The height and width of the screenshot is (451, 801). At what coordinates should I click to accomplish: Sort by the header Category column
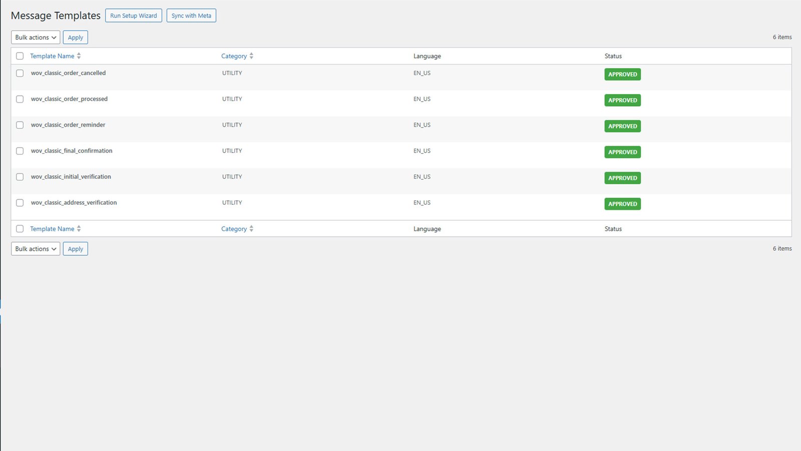click(x=234, y=56)
